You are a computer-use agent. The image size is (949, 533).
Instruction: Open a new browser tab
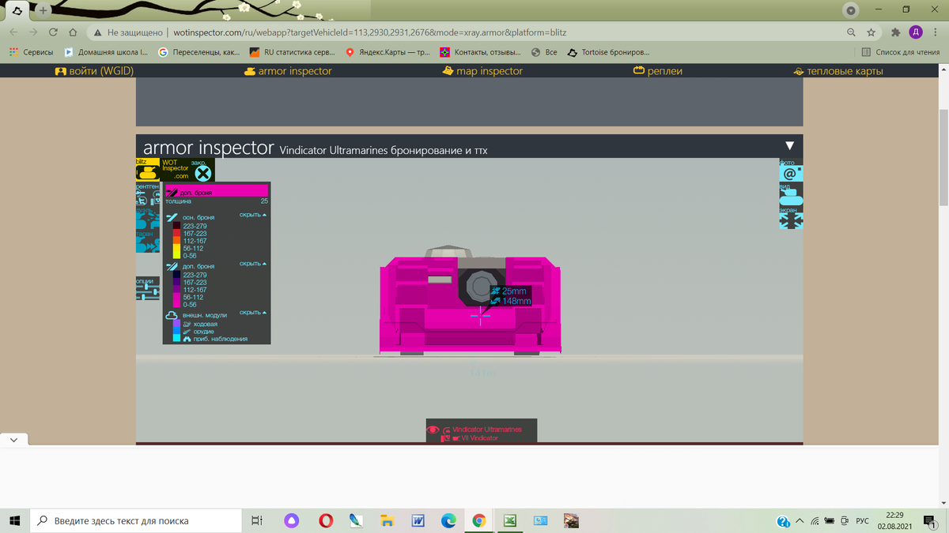(43, 10)
